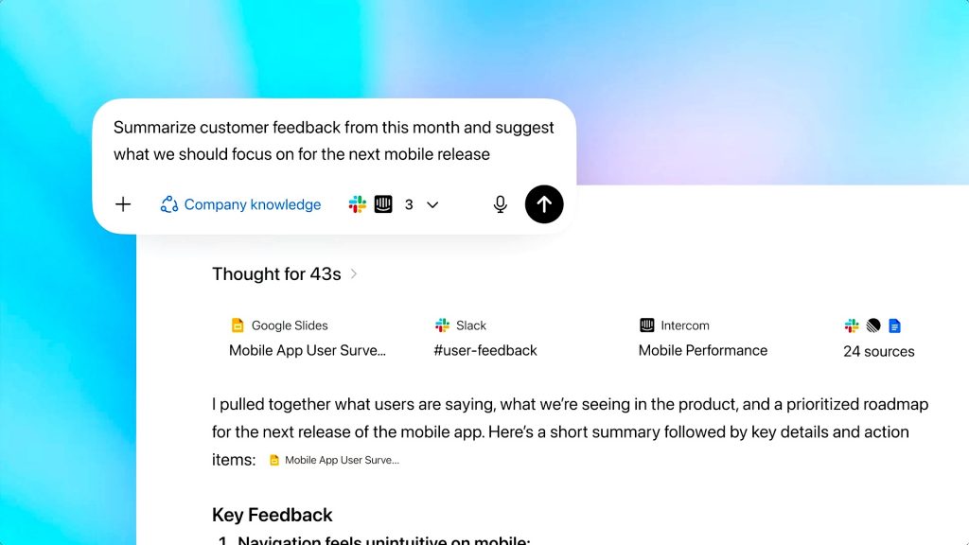This screenshot has height=545, width=969.
Task: Toggle the Company knowledge option
Action: [241, 204]
